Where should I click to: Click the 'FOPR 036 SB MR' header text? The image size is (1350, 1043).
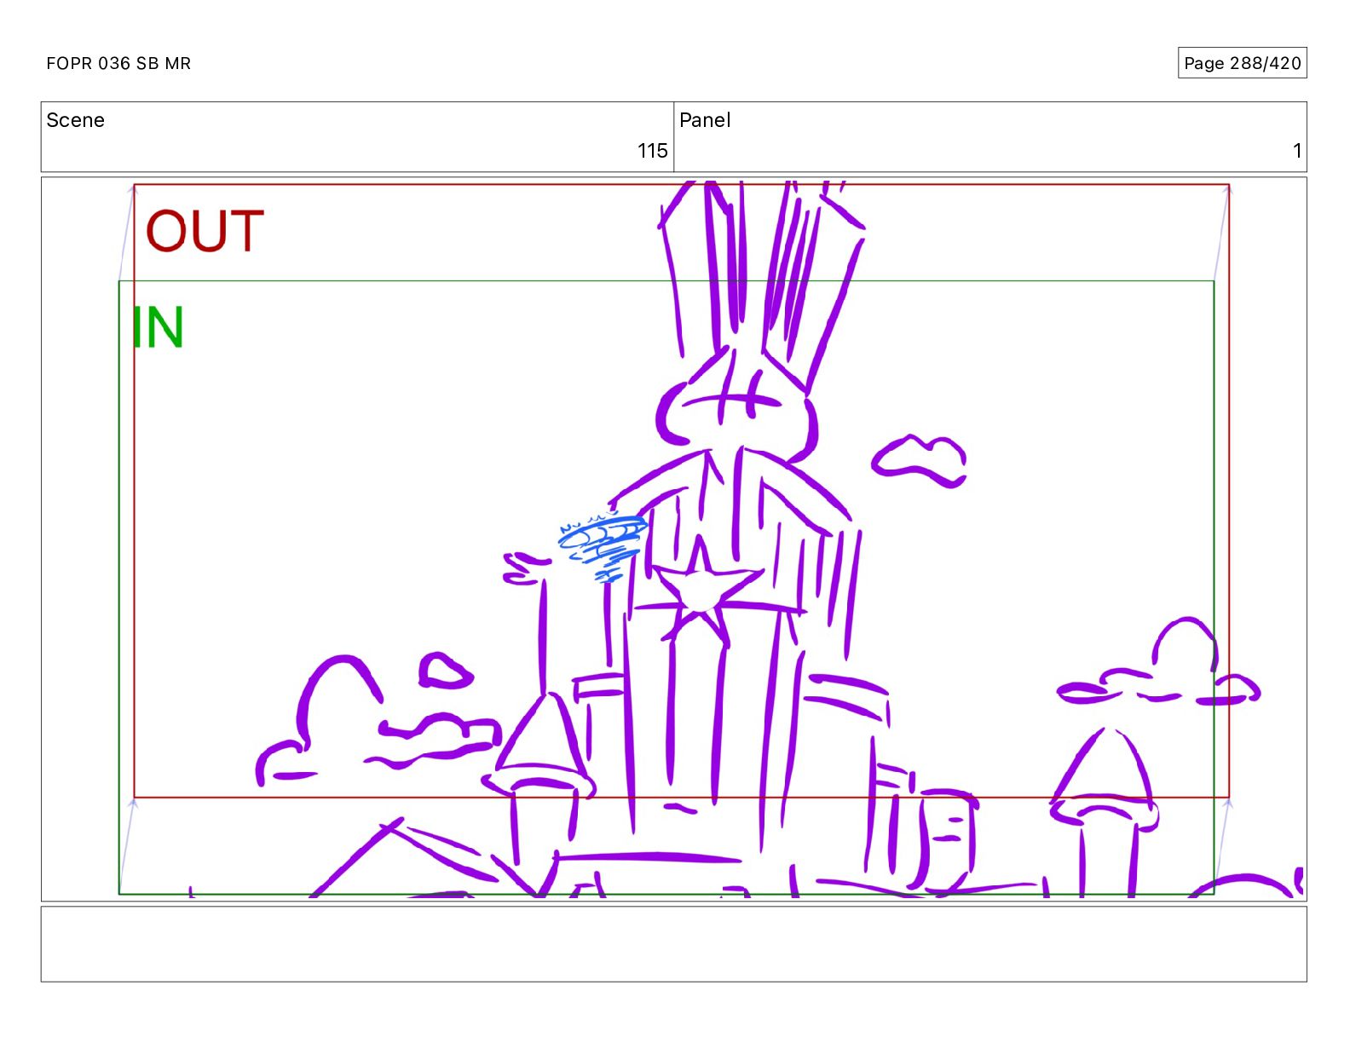point(118,63)
